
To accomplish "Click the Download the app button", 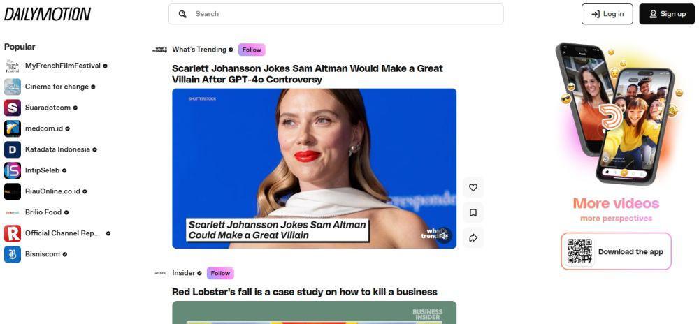I will [x=616, y=251].
